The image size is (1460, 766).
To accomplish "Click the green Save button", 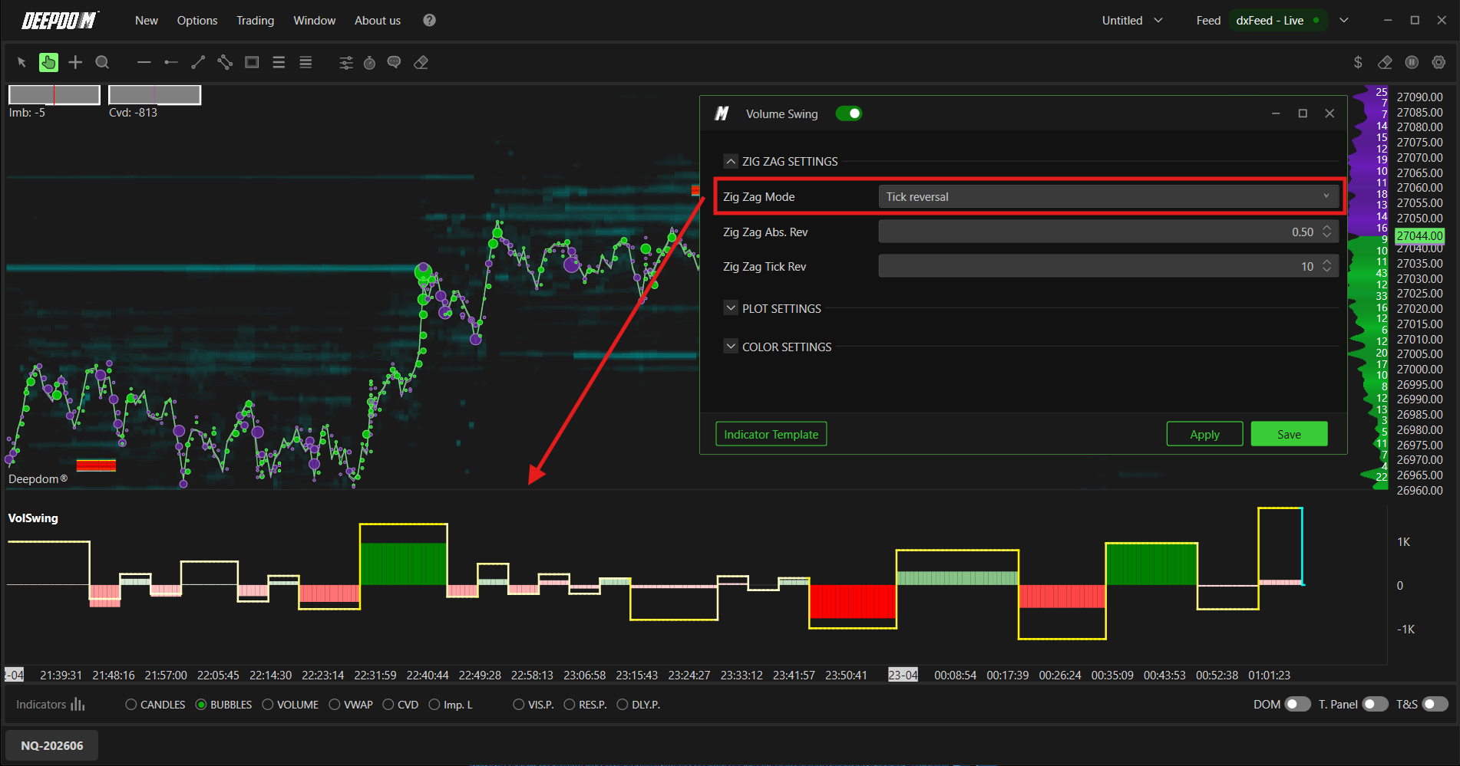I will coord(1289,434).
